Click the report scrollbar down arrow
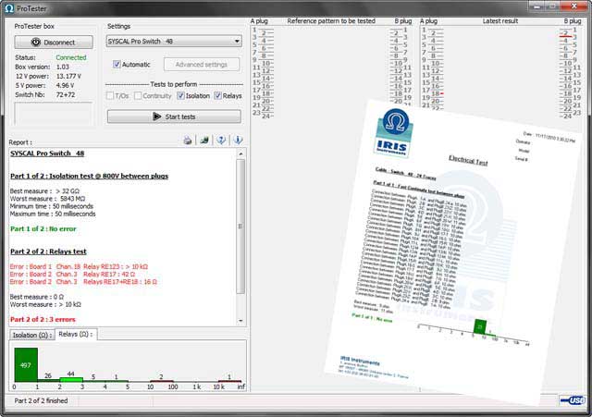592x417 pixels. [x=240, y=321]
